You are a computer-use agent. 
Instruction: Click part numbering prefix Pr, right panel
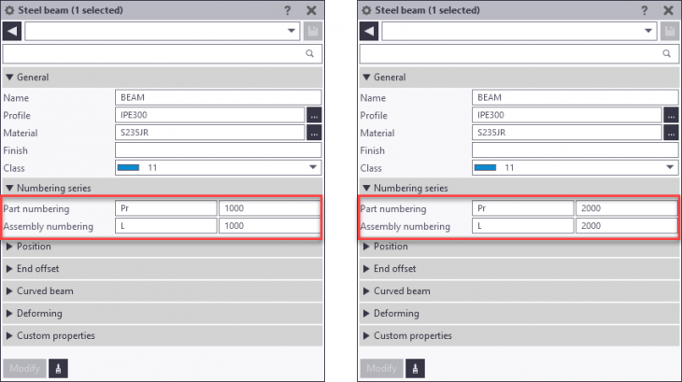(x=523, y=208)
